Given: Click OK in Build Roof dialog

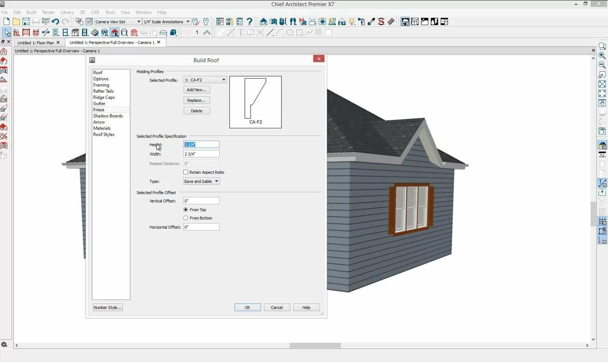Looking at the screenshot, I should click(x=247, y=307).
